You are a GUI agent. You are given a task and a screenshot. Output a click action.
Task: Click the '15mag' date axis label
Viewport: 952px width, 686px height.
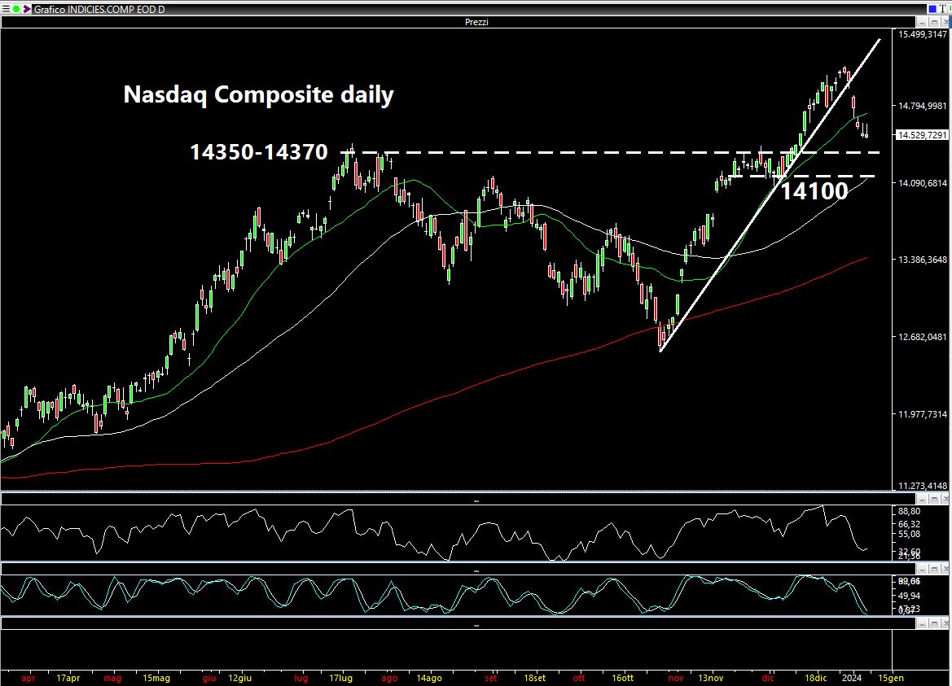[156, 678]
